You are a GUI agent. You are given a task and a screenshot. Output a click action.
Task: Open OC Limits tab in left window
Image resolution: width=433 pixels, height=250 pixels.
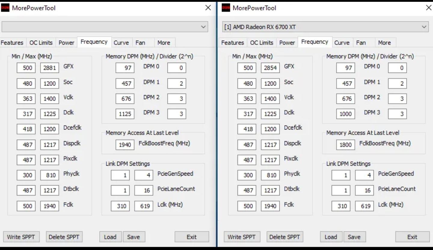tap(41, 43)
